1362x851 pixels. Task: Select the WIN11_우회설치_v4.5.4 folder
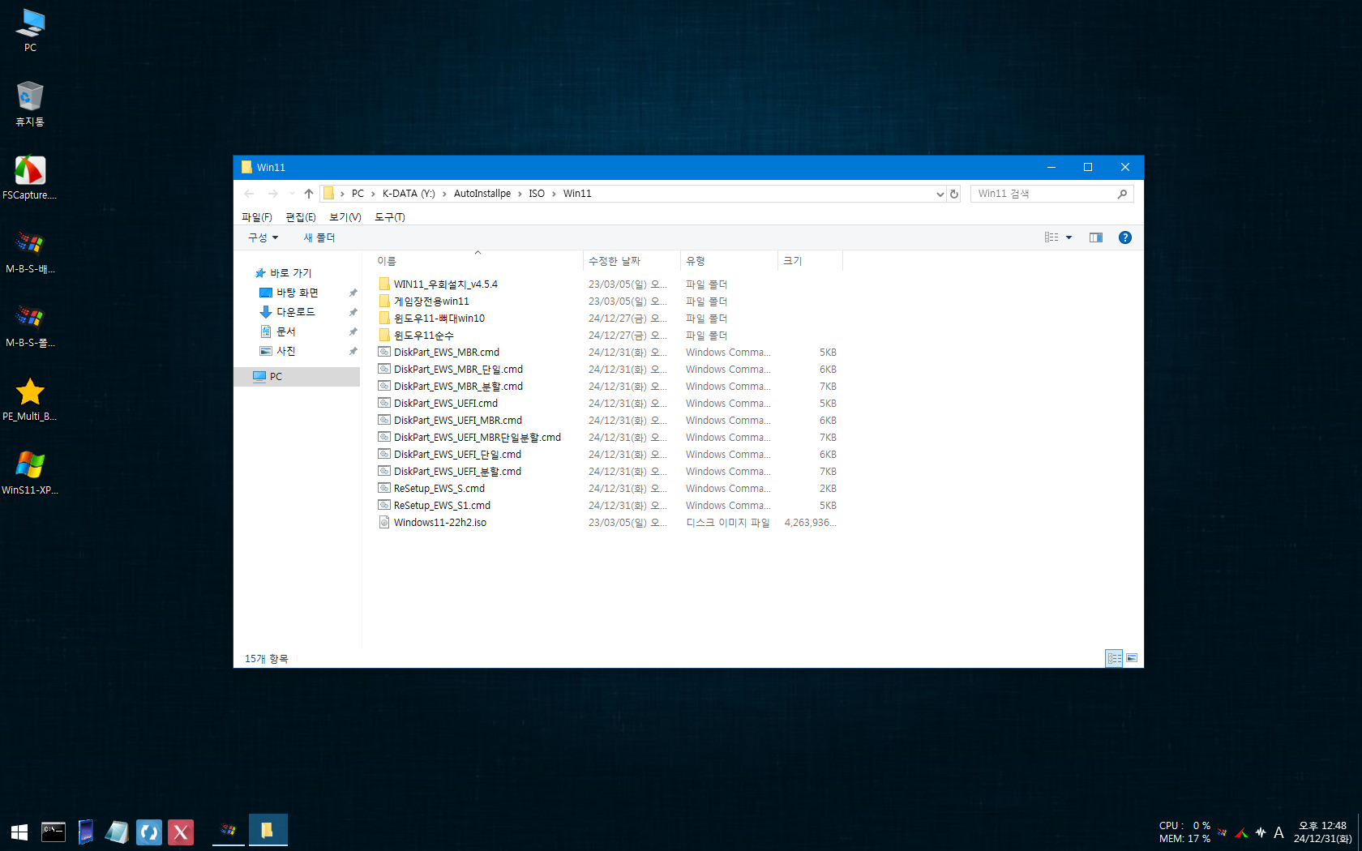(446, 284)
